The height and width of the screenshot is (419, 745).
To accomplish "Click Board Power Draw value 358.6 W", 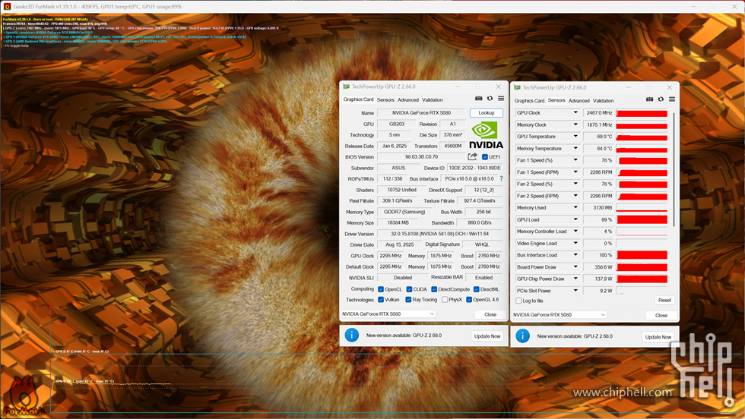I will 599,267.
